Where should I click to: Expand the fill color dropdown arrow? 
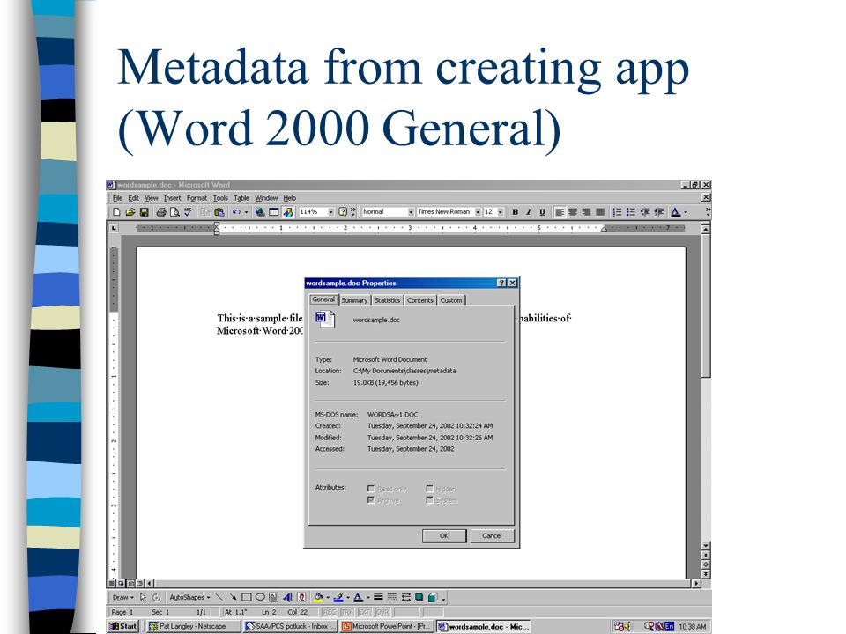click(x=328, y=597)
